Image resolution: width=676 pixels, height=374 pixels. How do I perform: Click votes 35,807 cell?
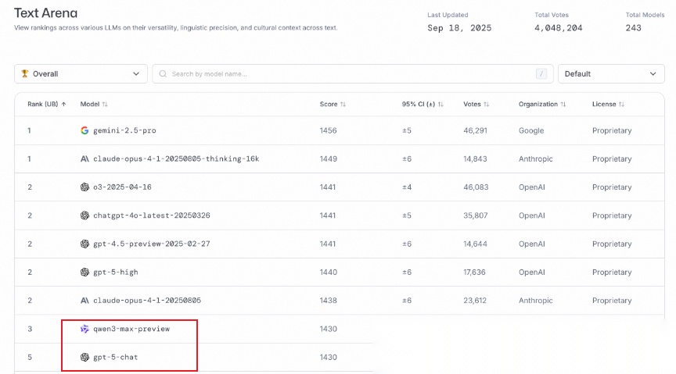[476, 215]
